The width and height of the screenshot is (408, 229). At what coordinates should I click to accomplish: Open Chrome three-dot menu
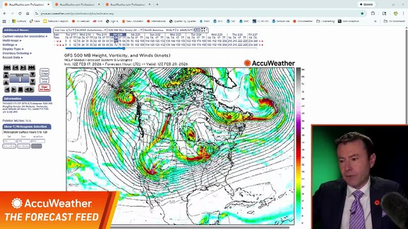[x=404, y=13]
